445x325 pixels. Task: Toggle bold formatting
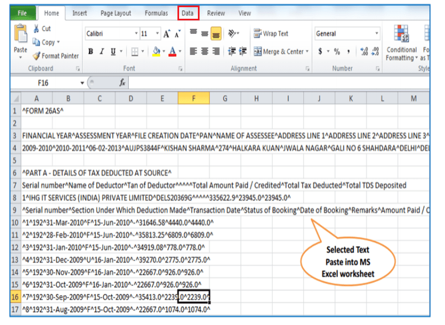[92, 51]
